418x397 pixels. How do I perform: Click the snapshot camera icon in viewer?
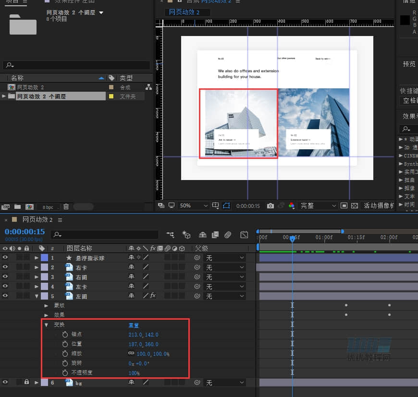point(270,206)
